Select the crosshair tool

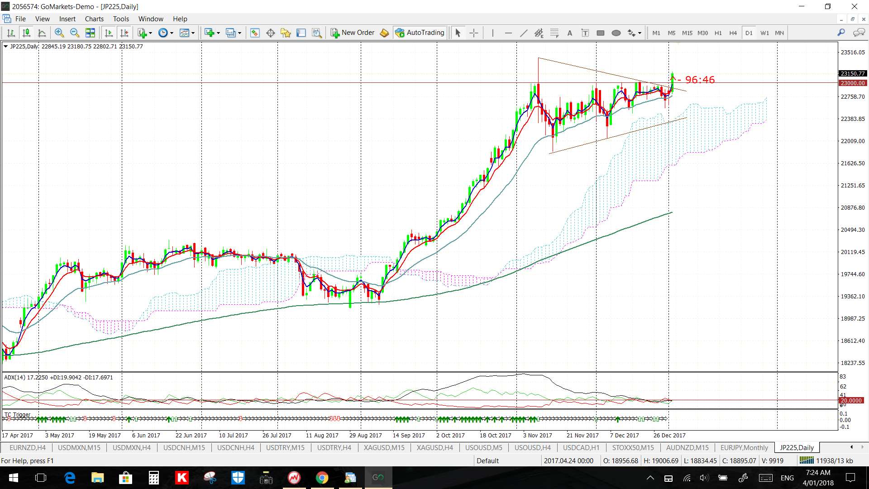pos(473,33)
